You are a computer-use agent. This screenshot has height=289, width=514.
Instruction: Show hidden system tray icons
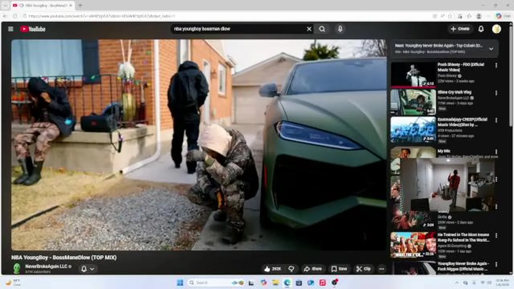tap(457, 283)
